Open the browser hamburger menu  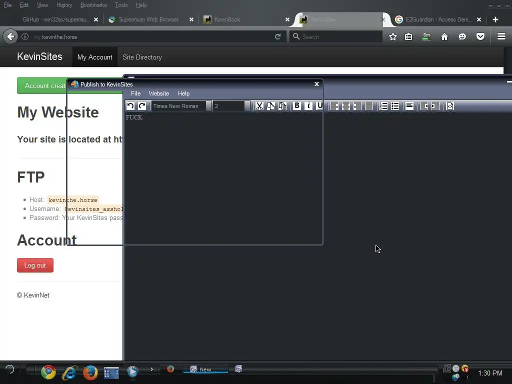pyautogui.click(x=501, y=36)
